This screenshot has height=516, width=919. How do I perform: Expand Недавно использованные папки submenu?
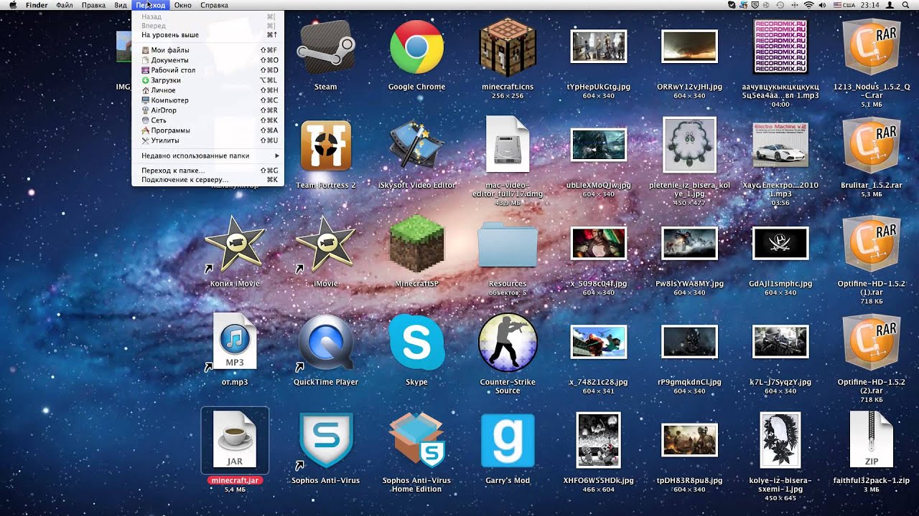tap(208, 155)
